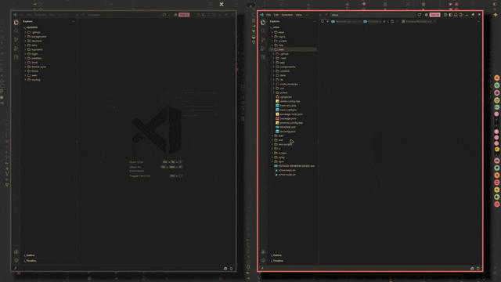
Task: Expand the keys folder in right Explorer
Action: (x=294, y=32)
